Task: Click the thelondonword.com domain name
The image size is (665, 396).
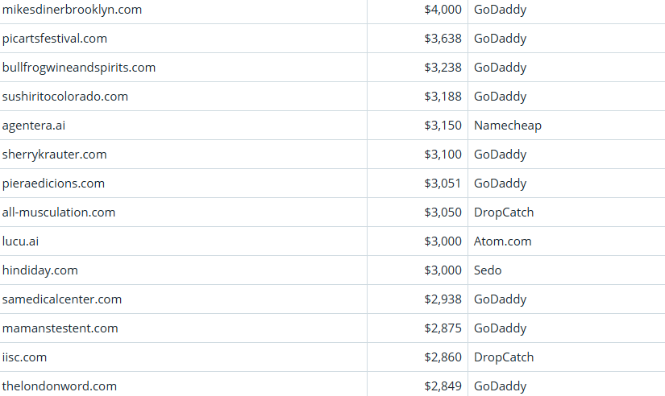Action: [x=60, y=386]
